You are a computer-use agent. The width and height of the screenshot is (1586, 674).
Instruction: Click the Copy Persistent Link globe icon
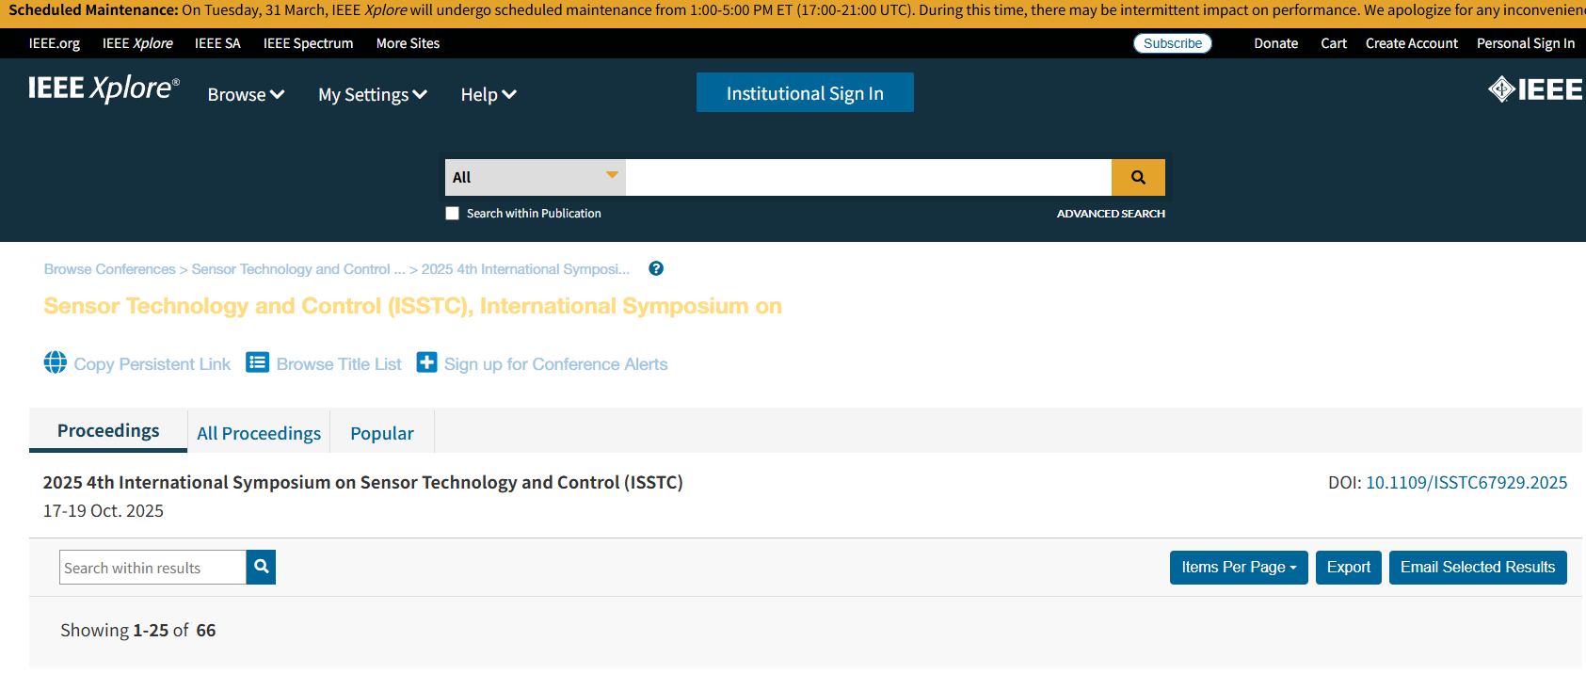pyautogui.click(x=56, y=362)
